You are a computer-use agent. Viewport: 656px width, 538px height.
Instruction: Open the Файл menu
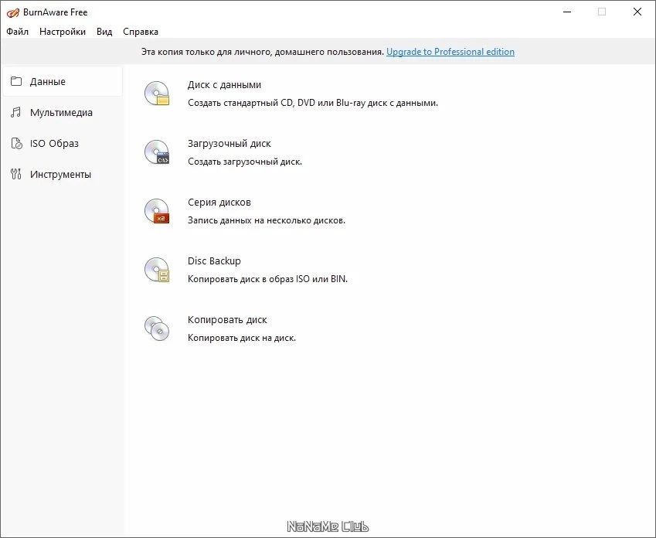point(18,32)
